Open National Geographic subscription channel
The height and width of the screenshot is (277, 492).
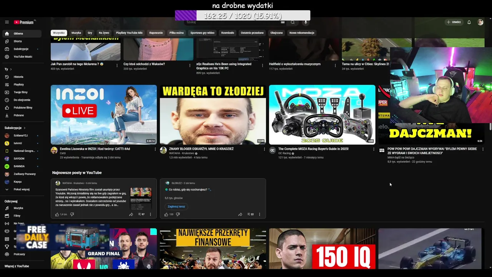point(22,151)
